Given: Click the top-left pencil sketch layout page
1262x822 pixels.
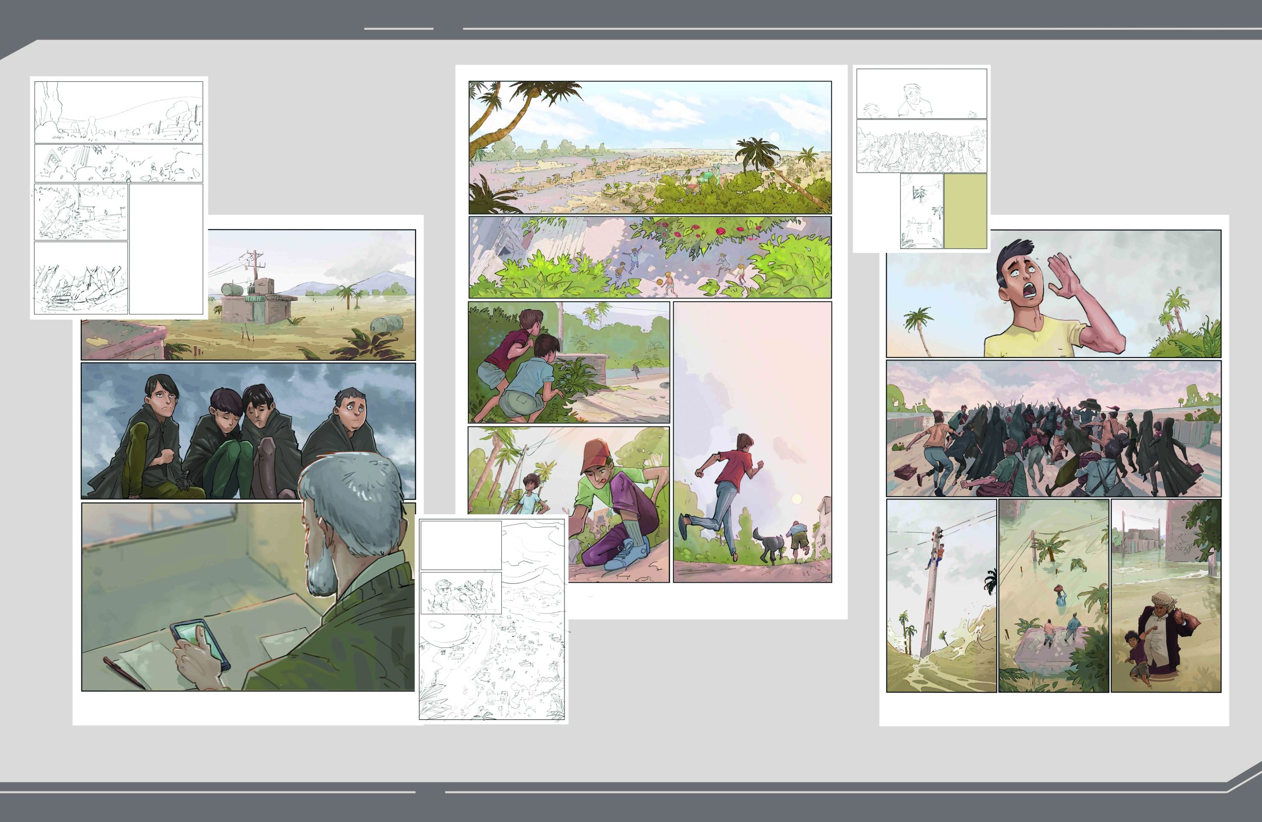Looking at the screenshot, I should pyautogui.click(x=118, y=197).
